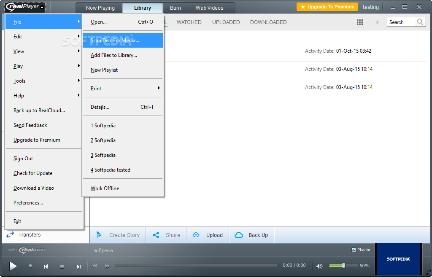Select the DOWNLOADED filter tab
Screen dimensions: 432x277
[268, 22]
